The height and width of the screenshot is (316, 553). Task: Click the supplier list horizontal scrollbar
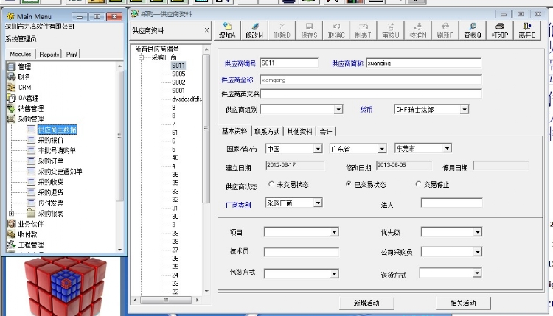(x=166, y=300)
